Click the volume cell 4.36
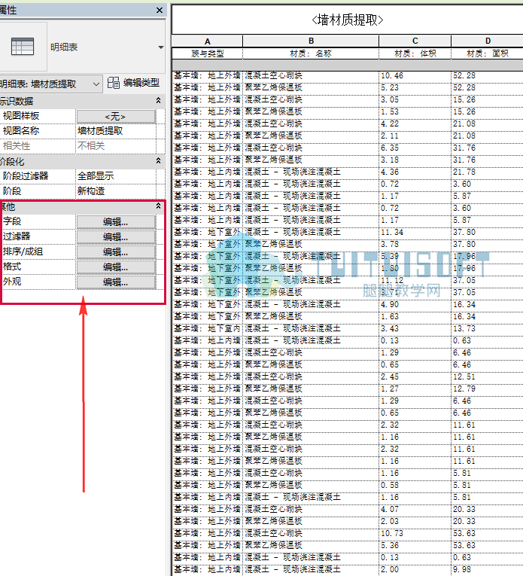Viewport: 523px width, 576px height. click(x=415, y=172)
